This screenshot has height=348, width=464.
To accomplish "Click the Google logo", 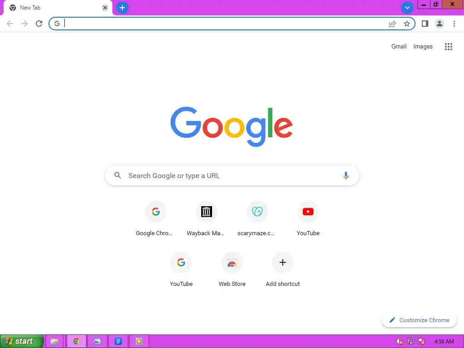I will (232, 127).
